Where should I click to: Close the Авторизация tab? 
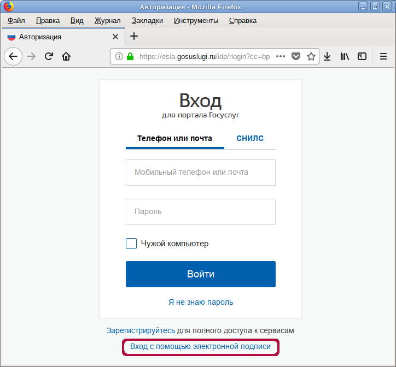pos(115,37)
